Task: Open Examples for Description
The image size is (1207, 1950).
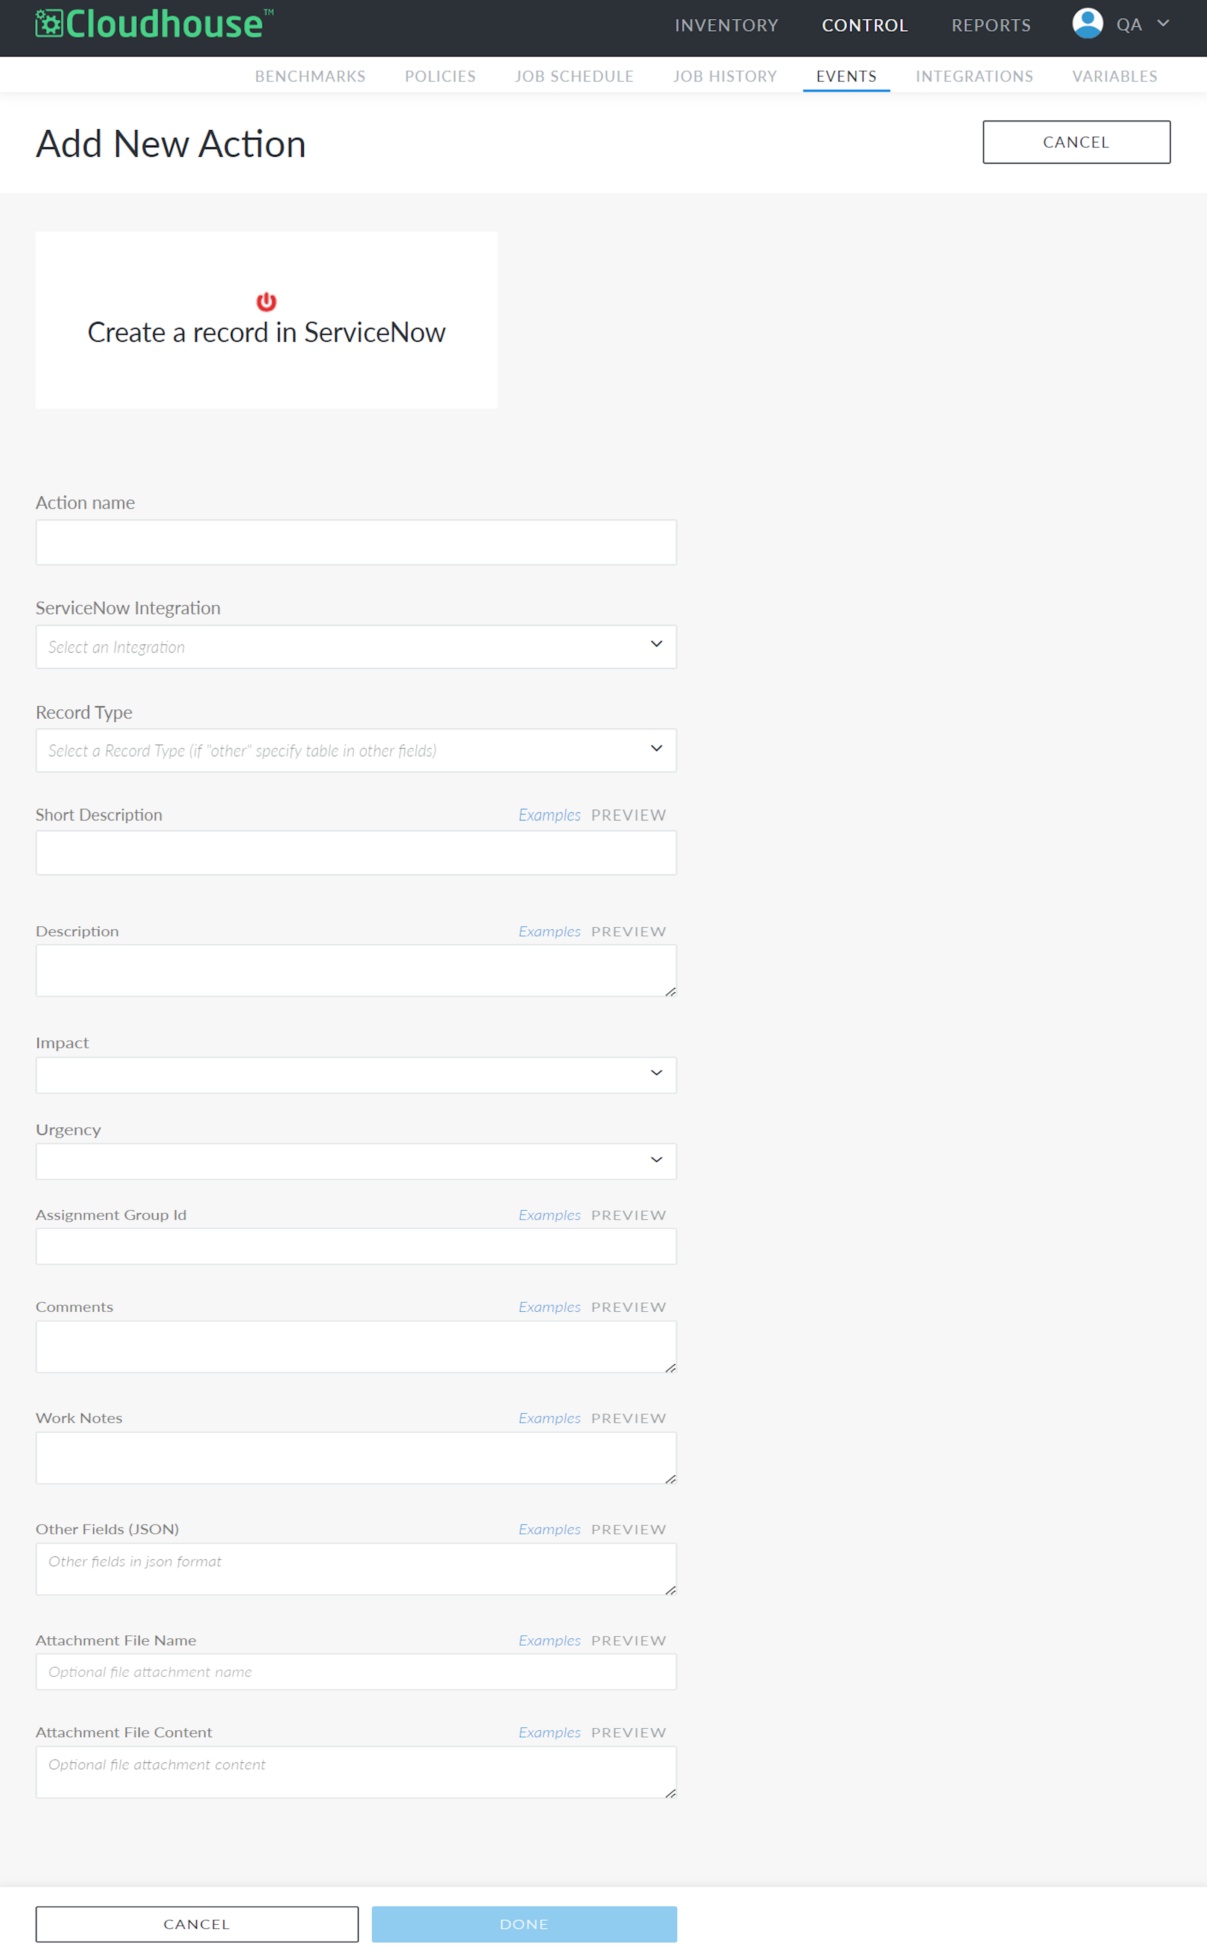Action: pos(549,932)
